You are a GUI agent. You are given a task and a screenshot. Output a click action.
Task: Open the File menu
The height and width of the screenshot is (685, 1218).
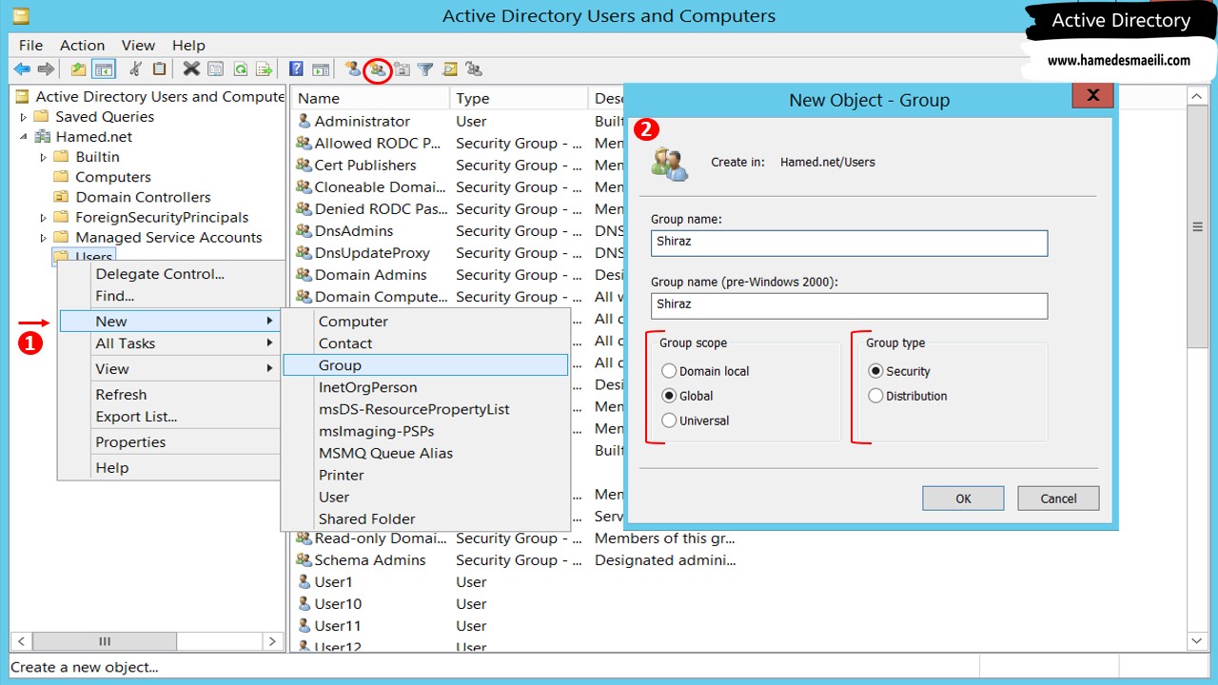(x=30, y=45)
